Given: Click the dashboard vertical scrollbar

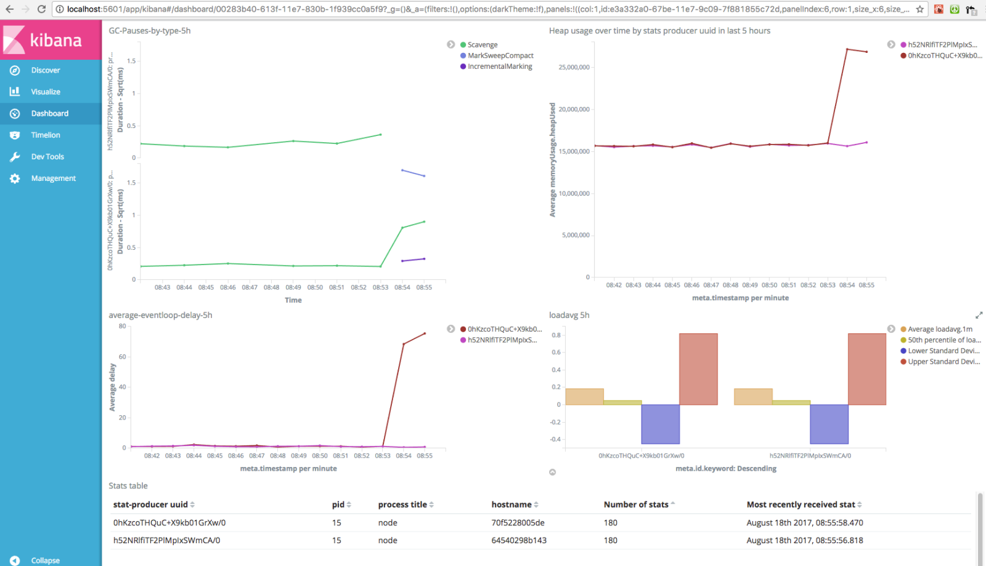Looking at the screenshot, I should [980, 529].
